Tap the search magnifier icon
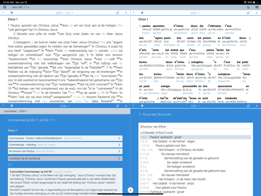The width and height of the screenshot is (261, 196). tap(248, 7)
